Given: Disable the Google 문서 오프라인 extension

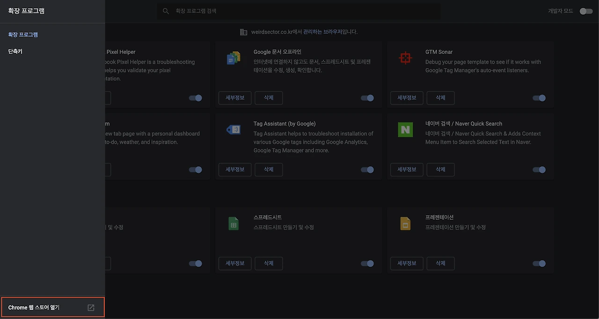Looking at the screenshot, I should tap(367, 98).
